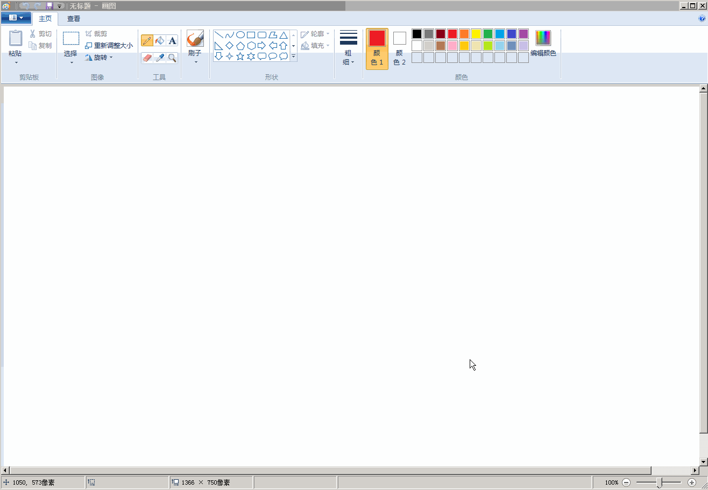Screen dimensions: 708x490
Task: Choose the Rounded rectangle shape
Action: pos(262,35)
